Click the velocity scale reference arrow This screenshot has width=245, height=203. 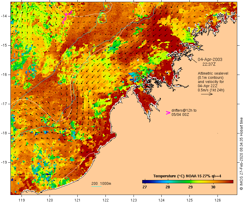click(x=207, y=94)
